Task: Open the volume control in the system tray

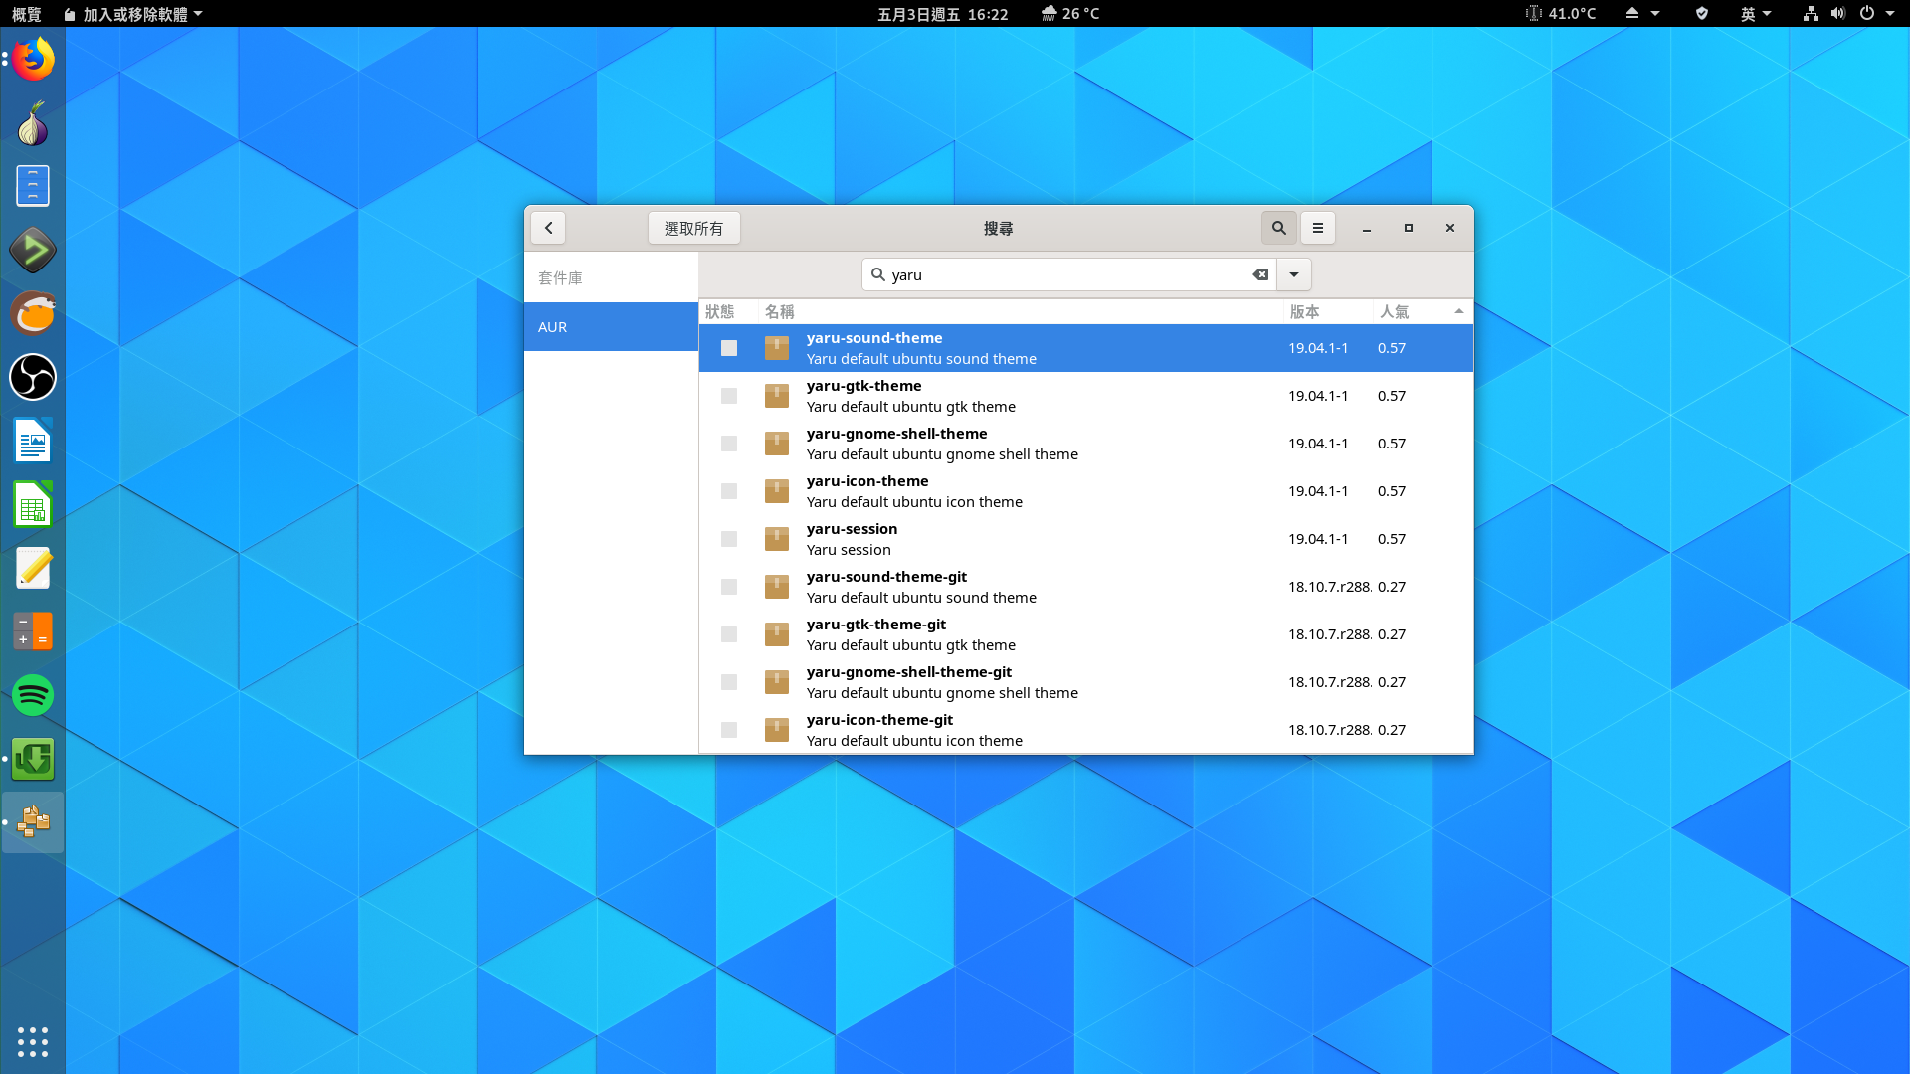Action: point(1835,14)
